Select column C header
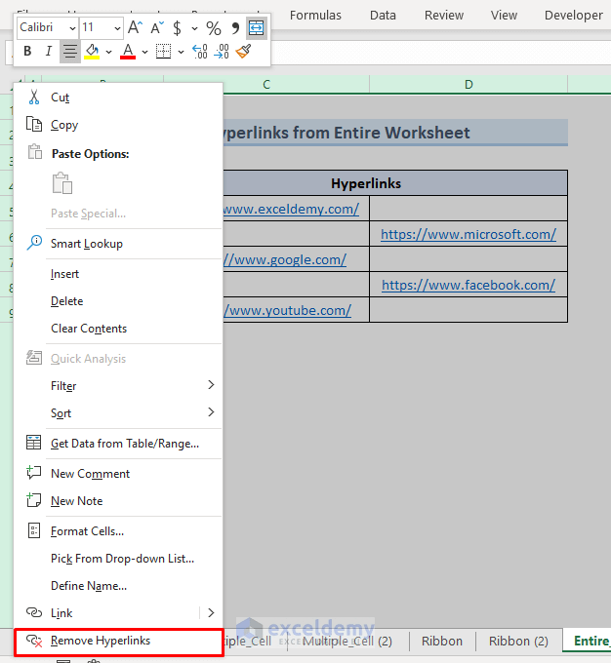This screenshot has width=611, height=663. coord(266,85)
